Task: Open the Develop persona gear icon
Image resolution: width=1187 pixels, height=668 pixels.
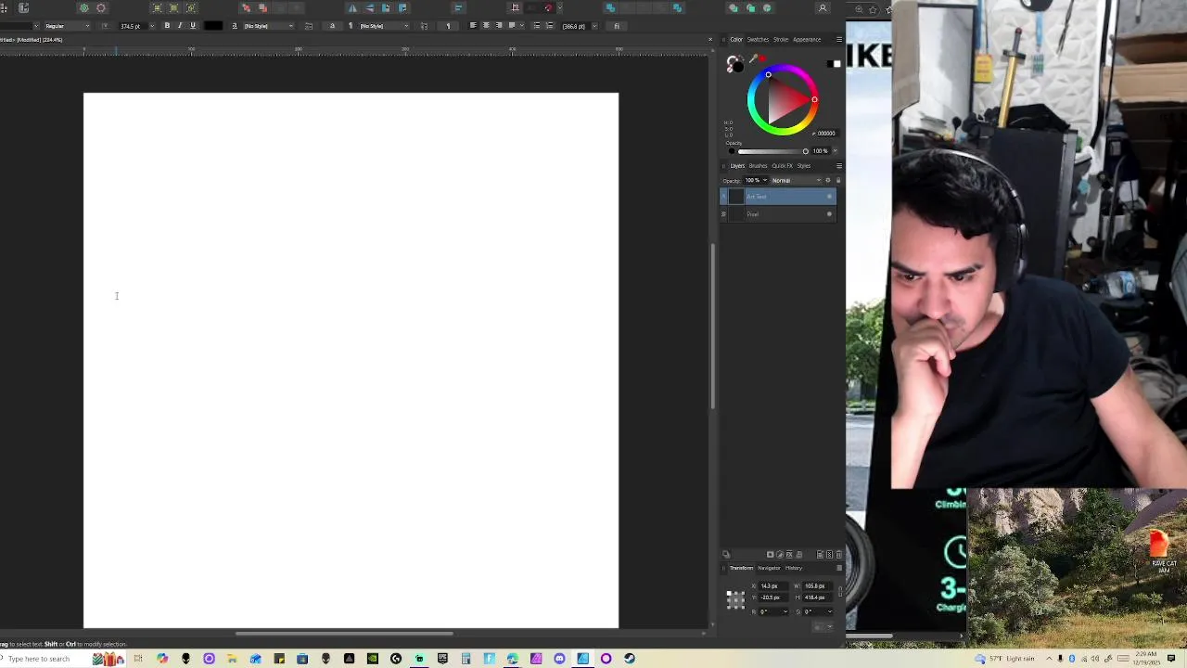Action: pyautogui.click(x=84, y=8)
